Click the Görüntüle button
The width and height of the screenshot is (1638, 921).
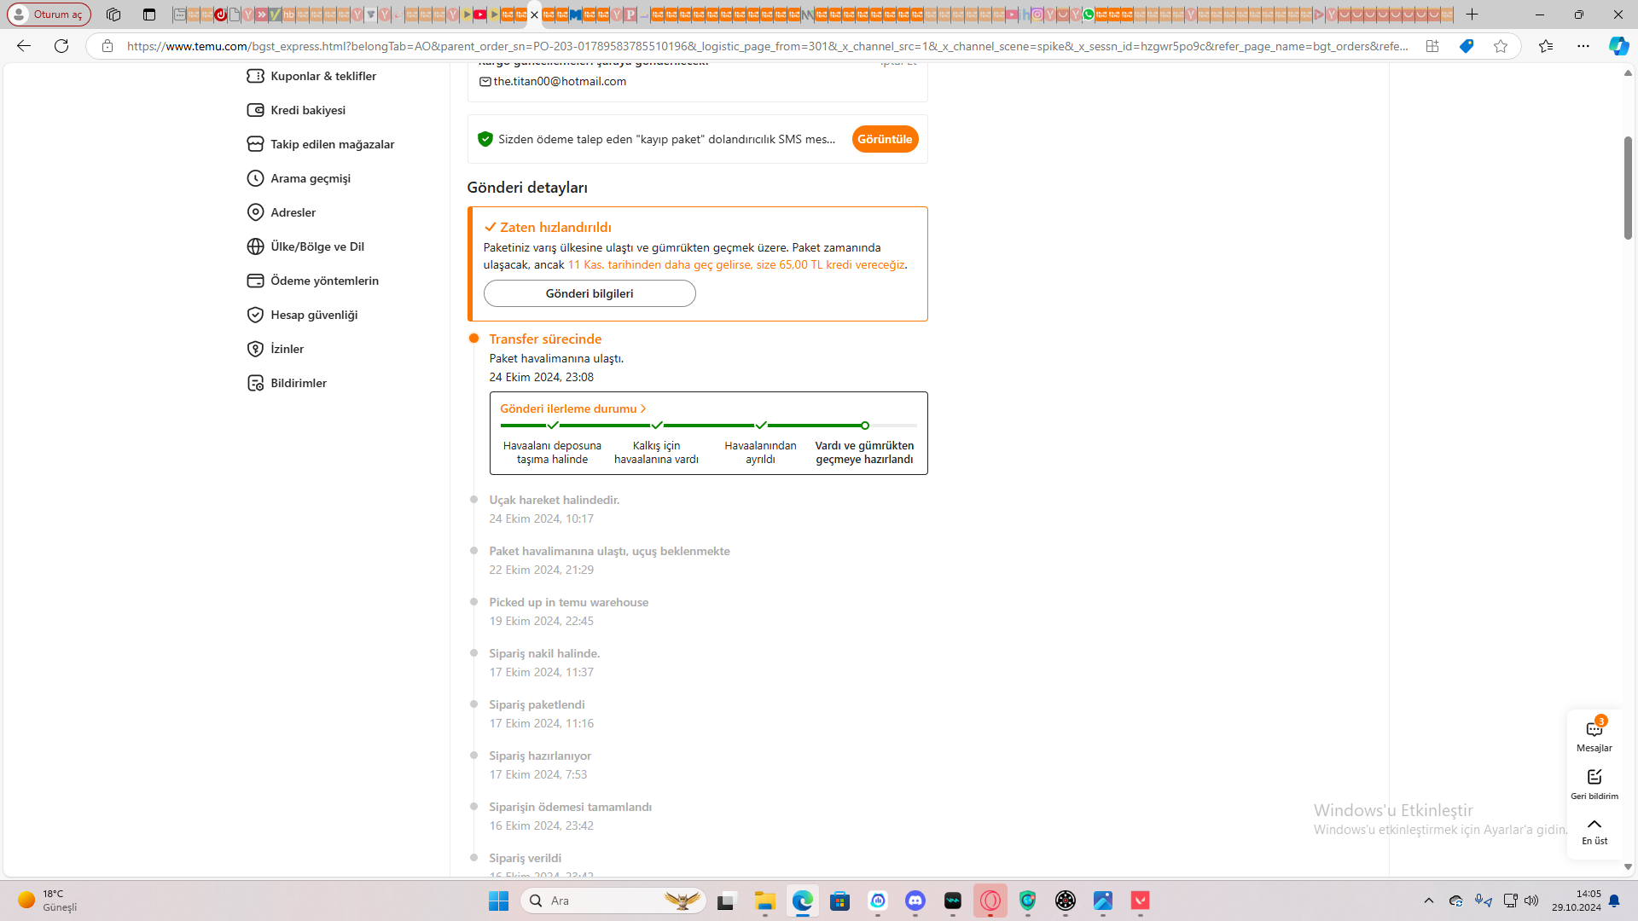(x=885, y=139)
